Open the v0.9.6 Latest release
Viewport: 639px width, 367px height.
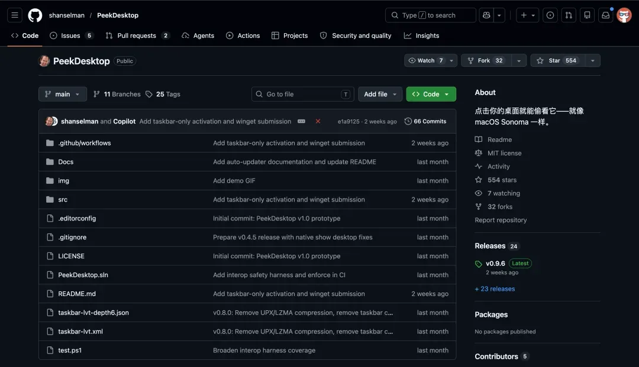504,263
